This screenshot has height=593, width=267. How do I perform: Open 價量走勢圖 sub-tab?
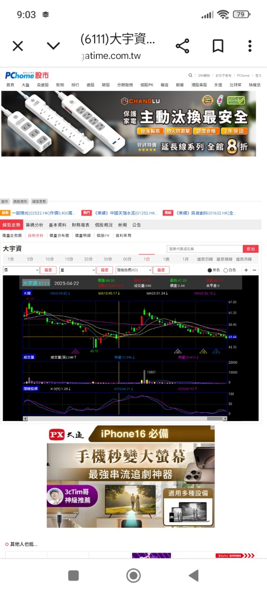[13, 236]
